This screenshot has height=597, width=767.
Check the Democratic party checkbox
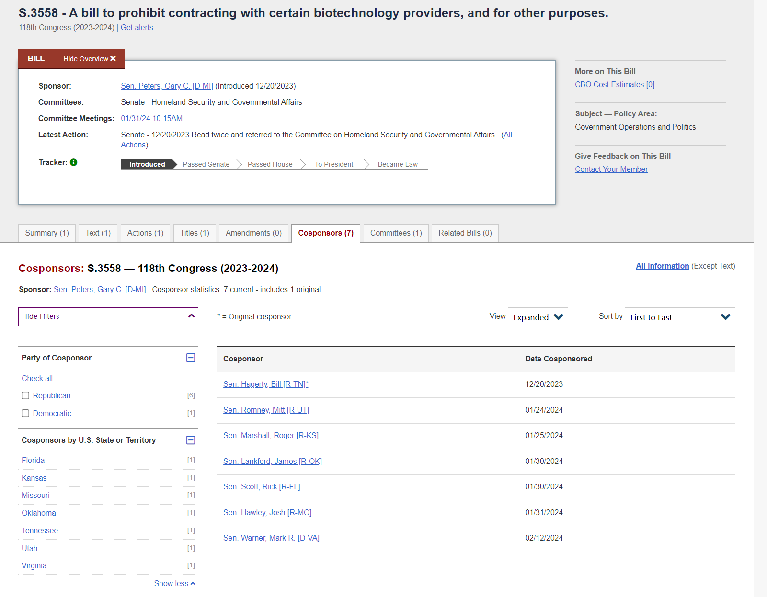click(x=25, y=413)
